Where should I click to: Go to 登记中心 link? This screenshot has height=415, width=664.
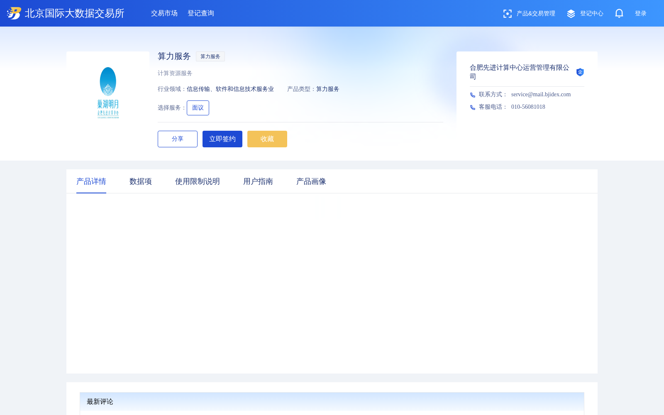(592, 14)
